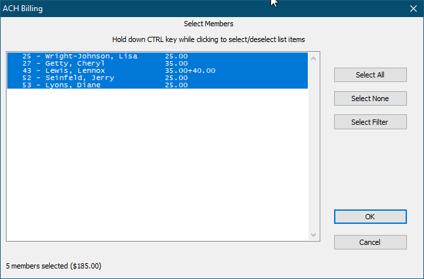Click the member list vertical scrollbar track
This screenshot has width=424, height=279.
click(x=313, y=144)
